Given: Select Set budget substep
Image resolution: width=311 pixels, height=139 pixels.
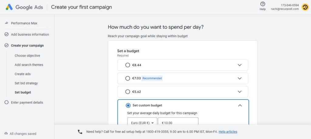Looking at the screenshot, I should (23, 92).
